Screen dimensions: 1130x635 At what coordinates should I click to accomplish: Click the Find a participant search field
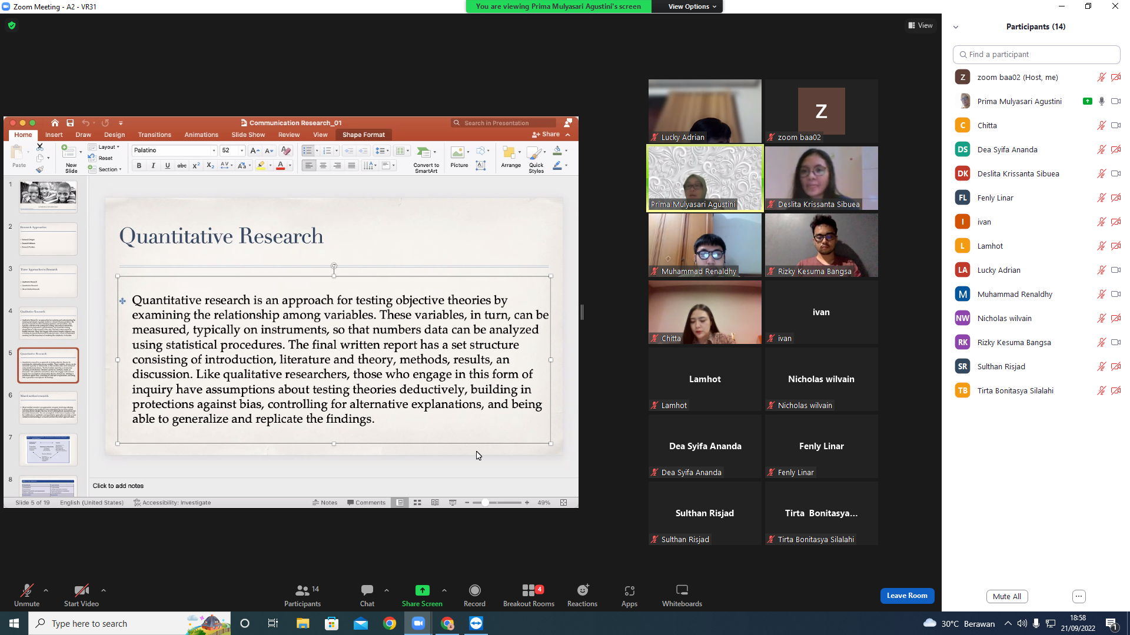click(x=1036, y=54)
